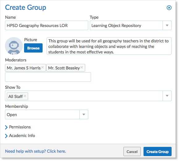
Task: Open the setup help link
Action: 35,151
